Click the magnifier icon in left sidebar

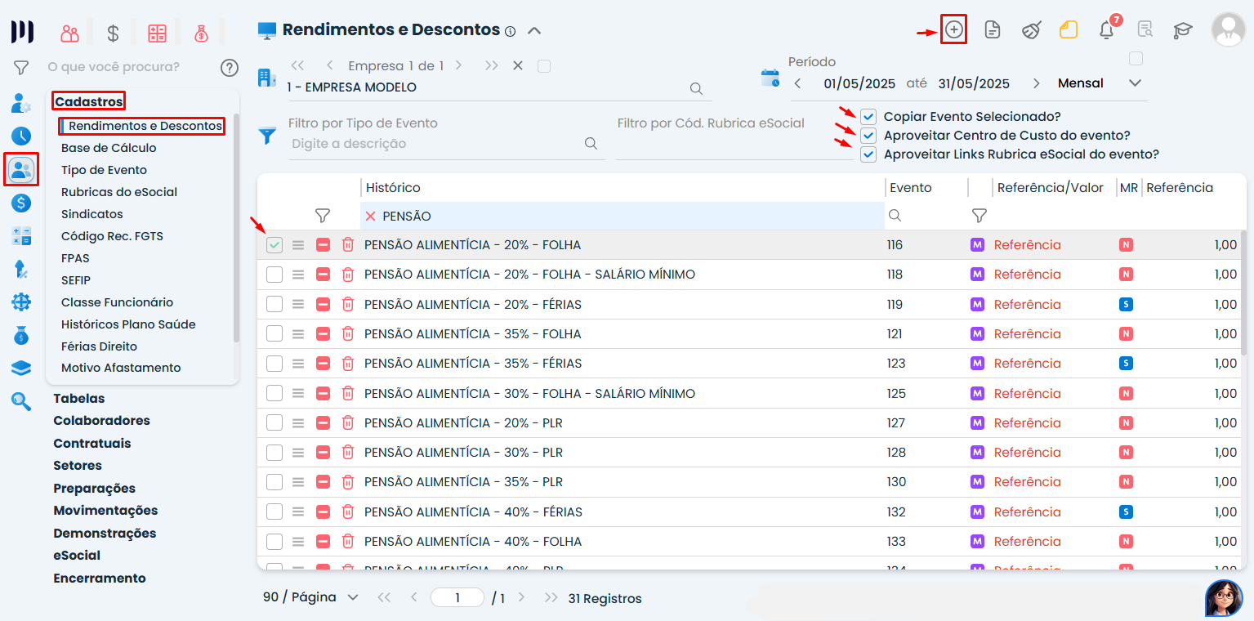coord(21,401)
